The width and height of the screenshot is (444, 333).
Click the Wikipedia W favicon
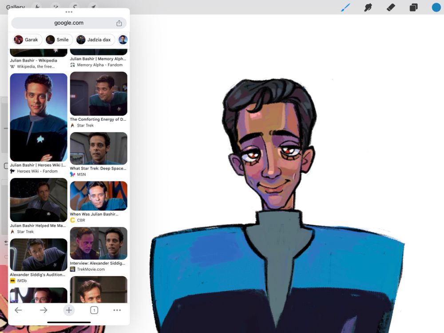12,67
